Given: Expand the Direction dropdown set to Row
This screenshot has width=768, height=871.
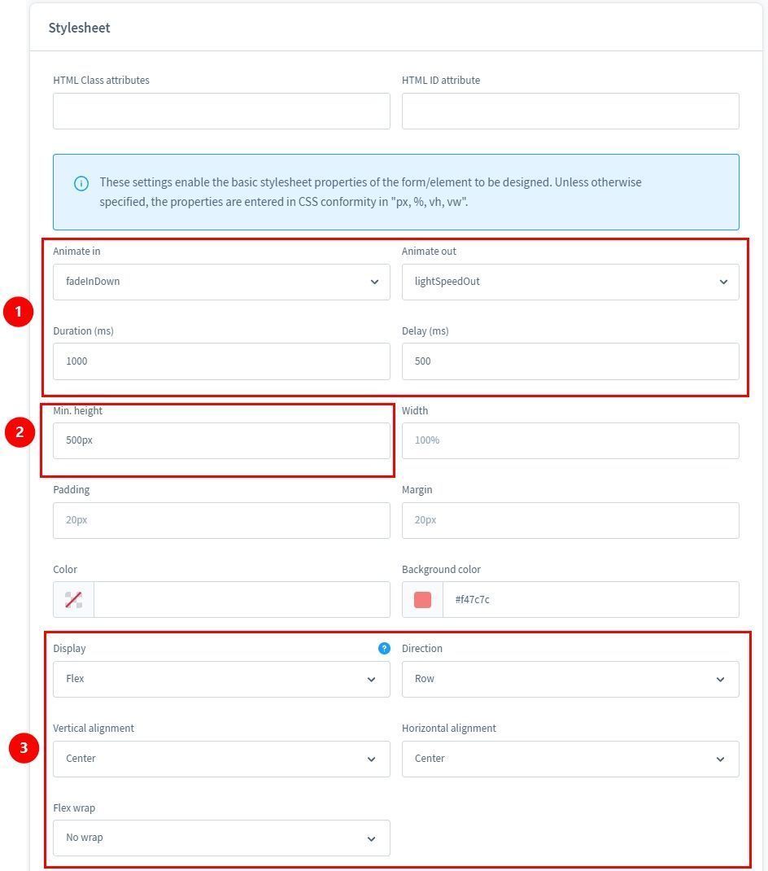Looking at the screenshot, I should coord(569,679).
